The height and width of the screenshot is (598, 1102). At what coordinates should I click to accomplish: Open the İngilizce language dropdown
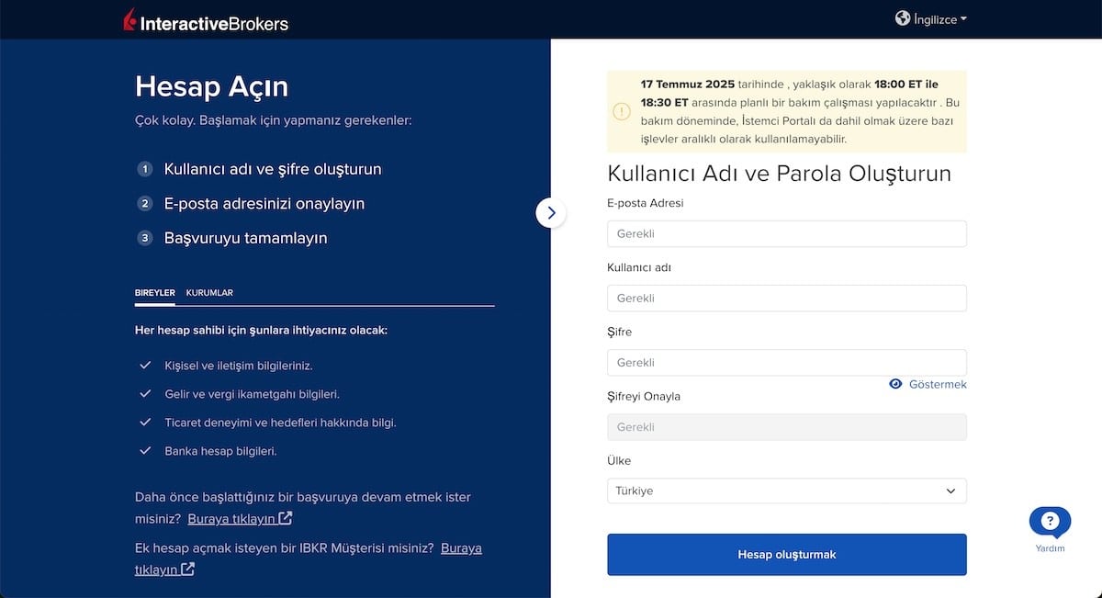[x=939, y=19]
